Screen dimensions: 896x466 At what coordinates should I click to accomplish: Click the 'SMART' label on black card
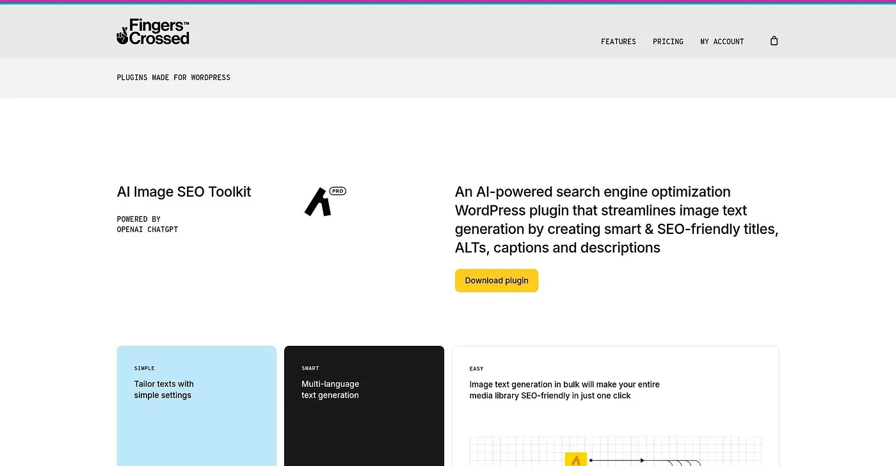tap(310, 368)
